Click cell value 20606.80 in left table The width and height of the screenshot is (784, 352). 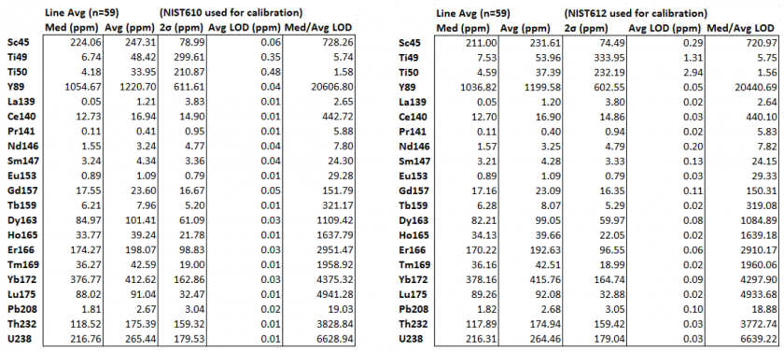pyautogui.click(x=332, y=87)
